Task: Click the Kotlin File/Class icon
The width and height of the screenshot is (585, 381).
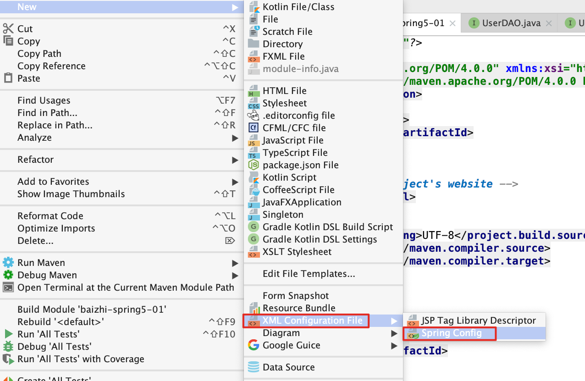Action: tap(254, 7)
